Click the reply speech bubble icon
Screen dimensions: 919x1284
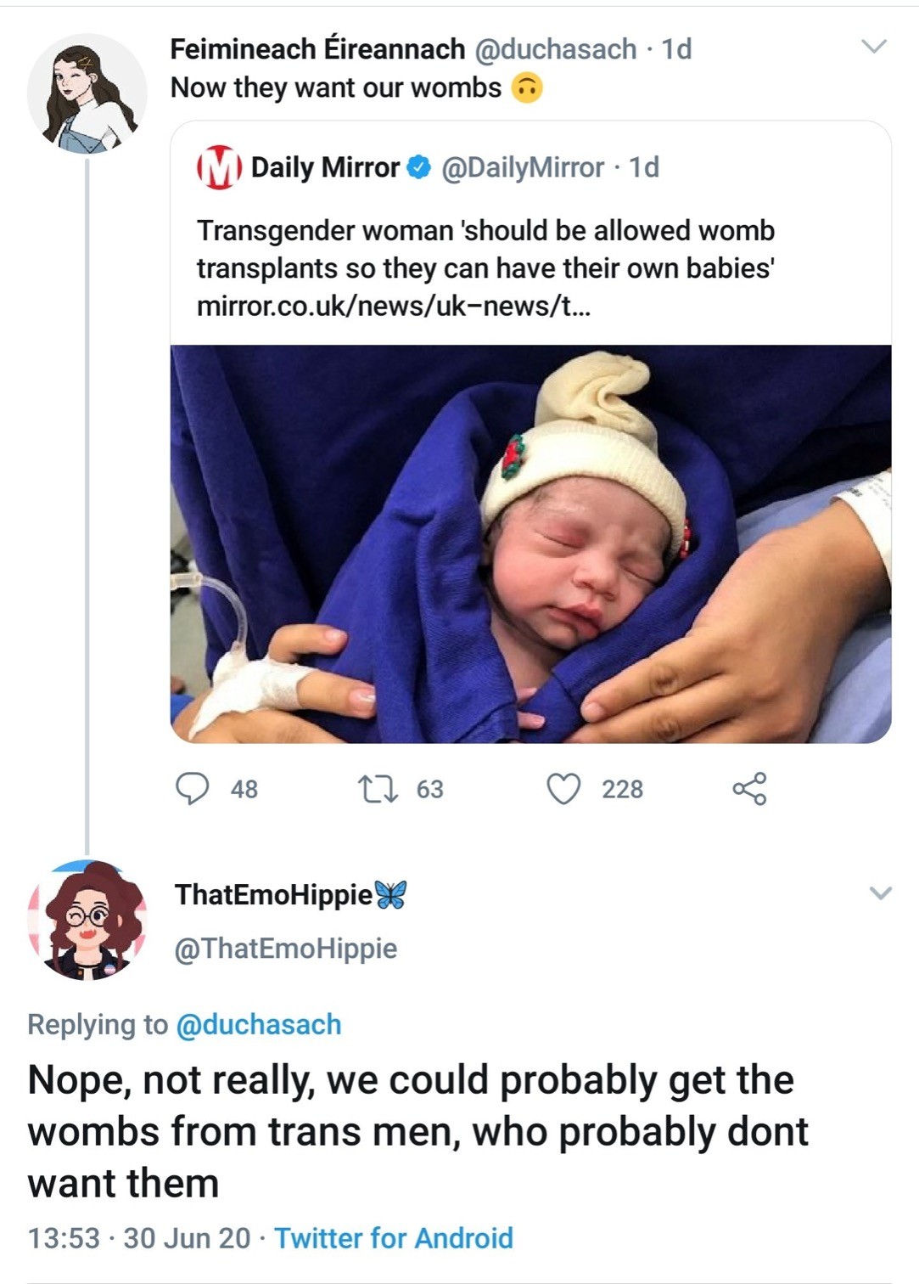coord(193,788)
